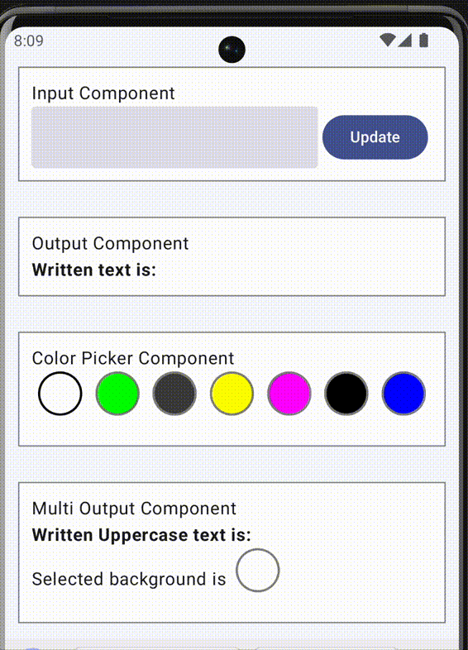Tap the Update button
This screenshot has height=650, width=468.
coord(375,137)
